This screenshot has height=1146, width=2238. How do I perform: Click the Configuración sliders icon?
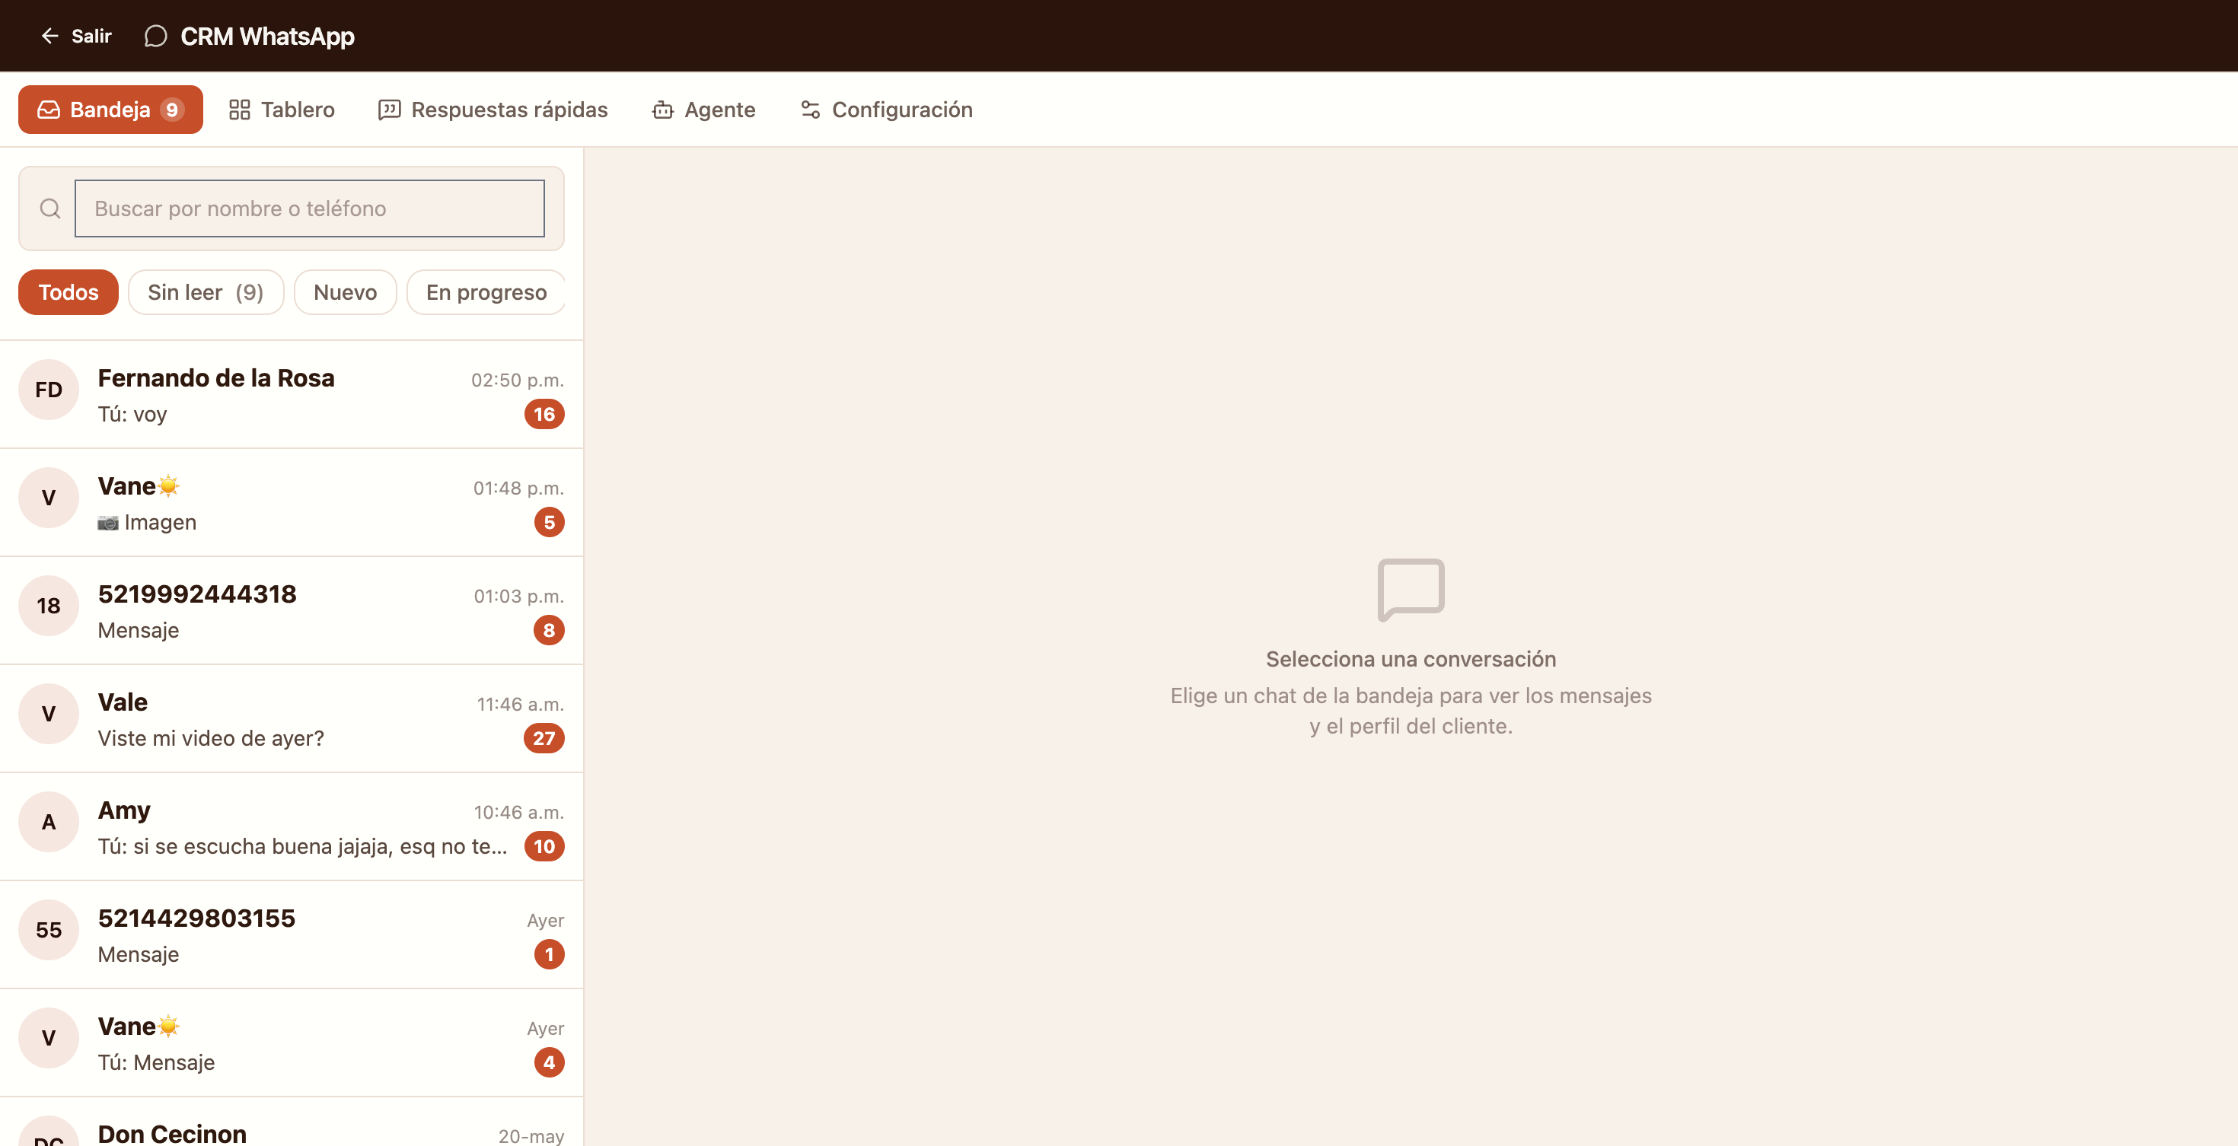pyautogui.click(x=811, y=110)
